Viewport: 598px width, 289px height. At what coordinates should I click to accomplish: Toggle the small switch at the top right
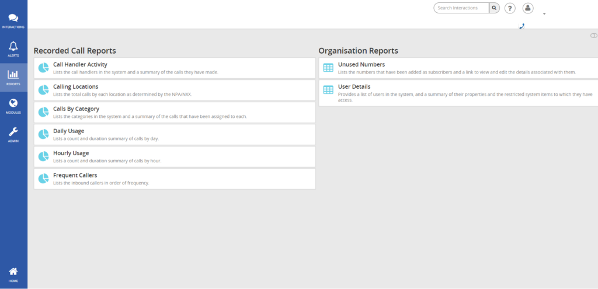(x=593, y=36)
